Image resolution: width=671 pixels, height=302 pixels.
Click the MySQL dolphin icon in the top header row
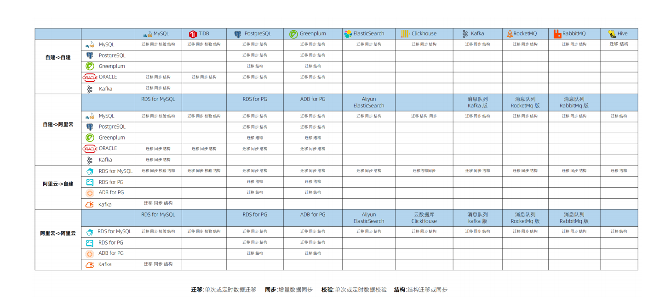(x=148, y=34)
